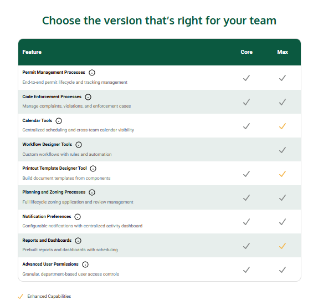Select the Core column header
The image size is (313, 305).
point(247,52)
